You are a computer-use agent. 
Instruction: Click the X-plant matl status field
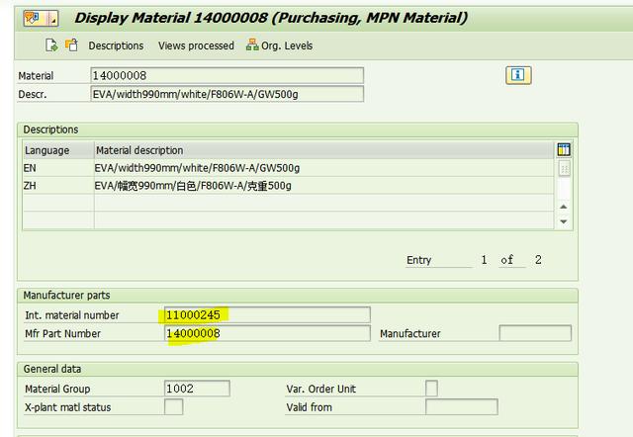[174, 407]
